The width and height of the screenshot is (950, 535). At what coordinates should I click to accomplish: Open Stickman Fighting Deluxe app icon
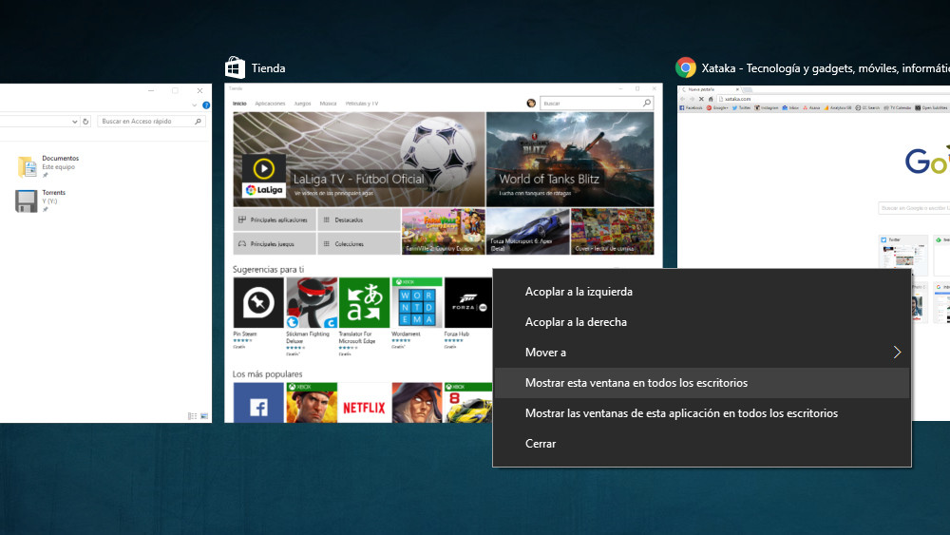312,303
